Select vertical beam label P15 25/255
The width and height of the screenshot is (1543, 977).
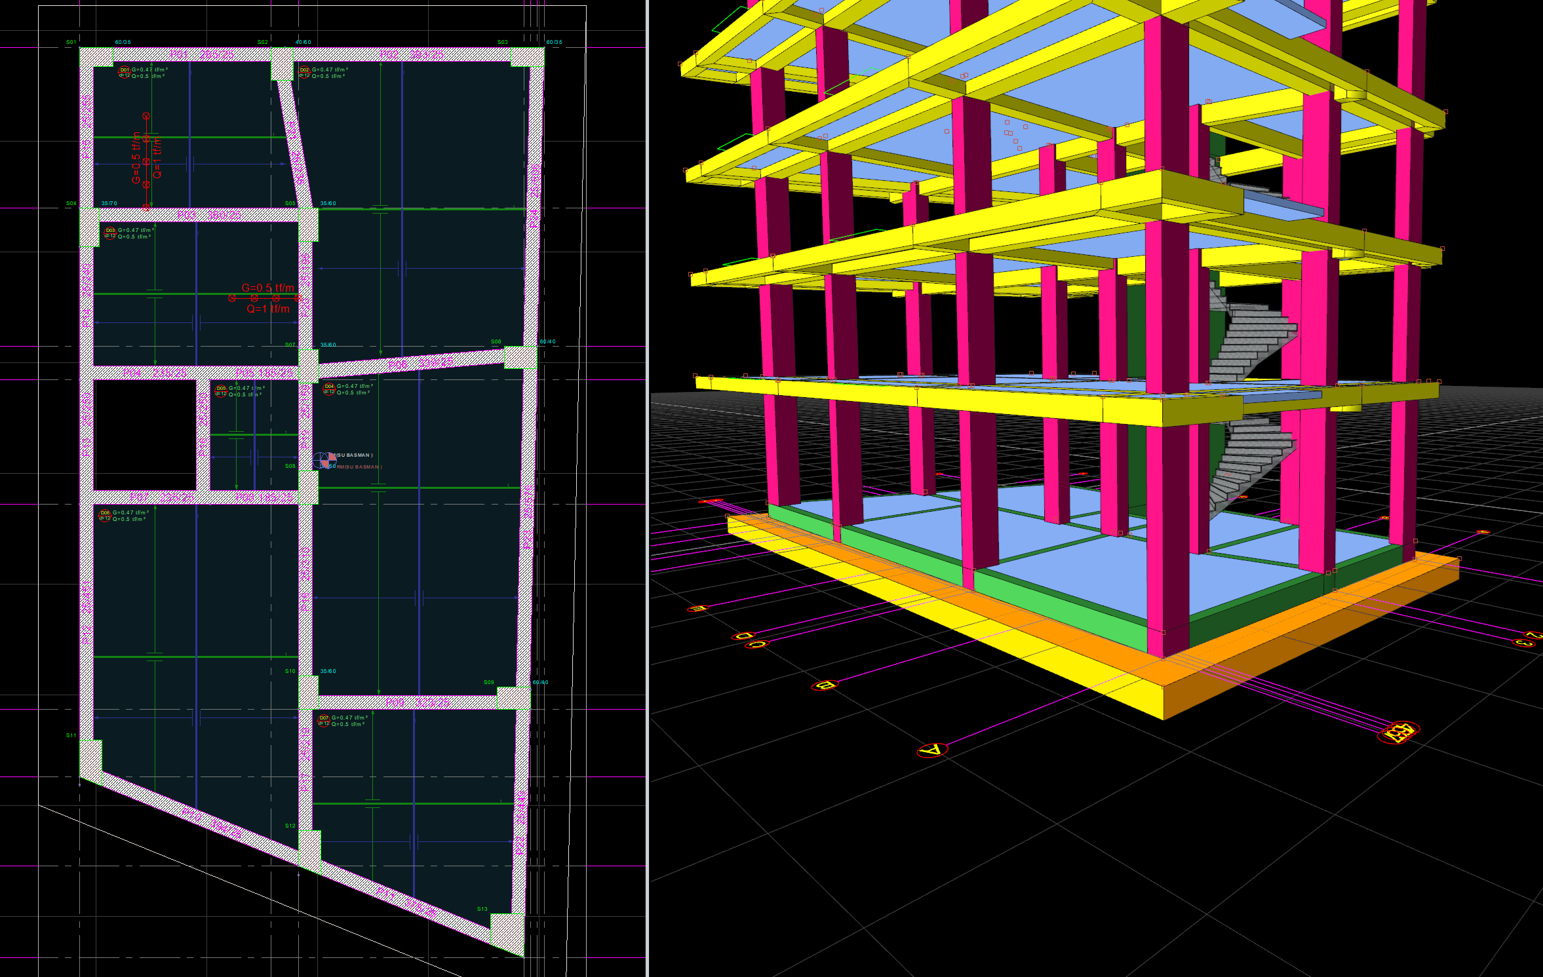tap(87, 126)
